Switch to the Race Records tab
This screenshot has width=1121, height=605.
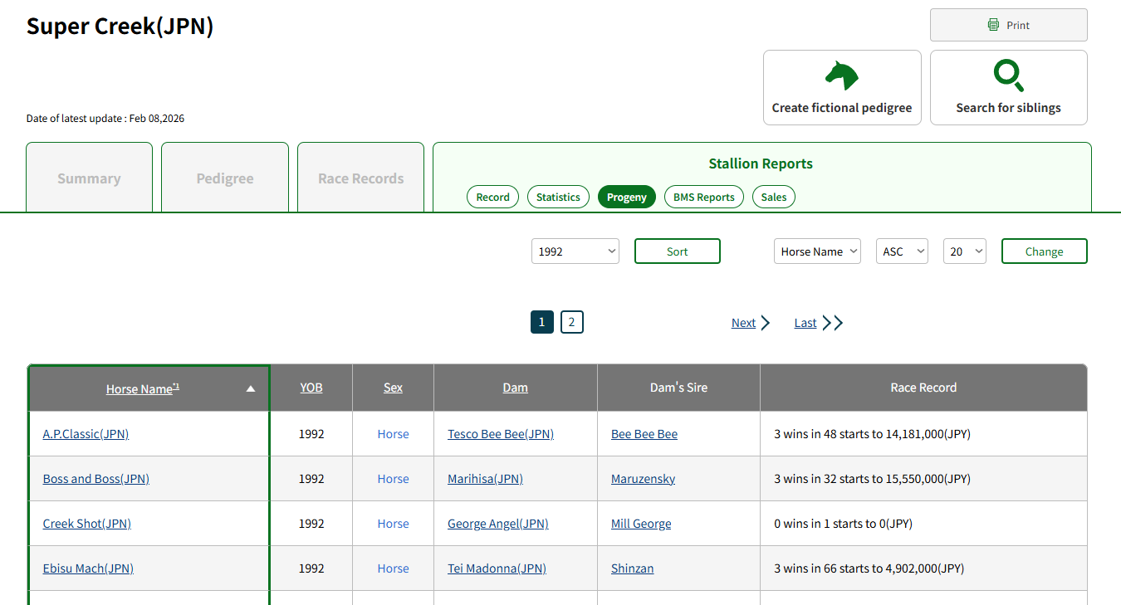coord(360,178)
